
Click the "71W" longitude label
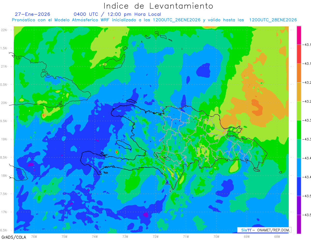[186, 236]
